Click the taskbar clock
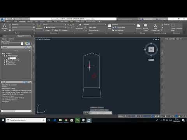 [x=176, y=120]
